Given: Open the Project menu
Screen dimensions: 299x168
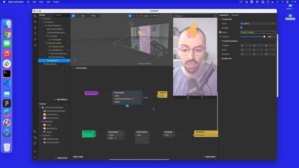Looking at the screenshot, I should tap(56, 2).
